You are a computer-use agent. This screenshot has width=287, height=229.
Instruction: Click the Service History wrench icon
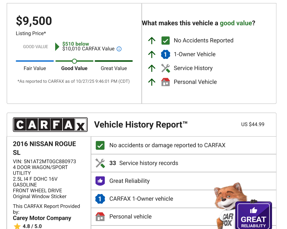[x=166, y=68]
